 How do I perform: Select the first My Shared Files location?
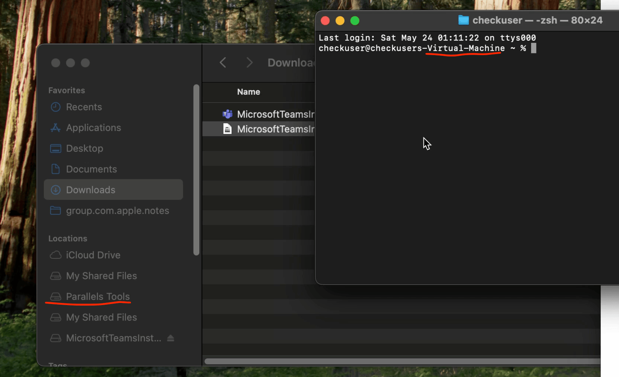coord(101,276)
